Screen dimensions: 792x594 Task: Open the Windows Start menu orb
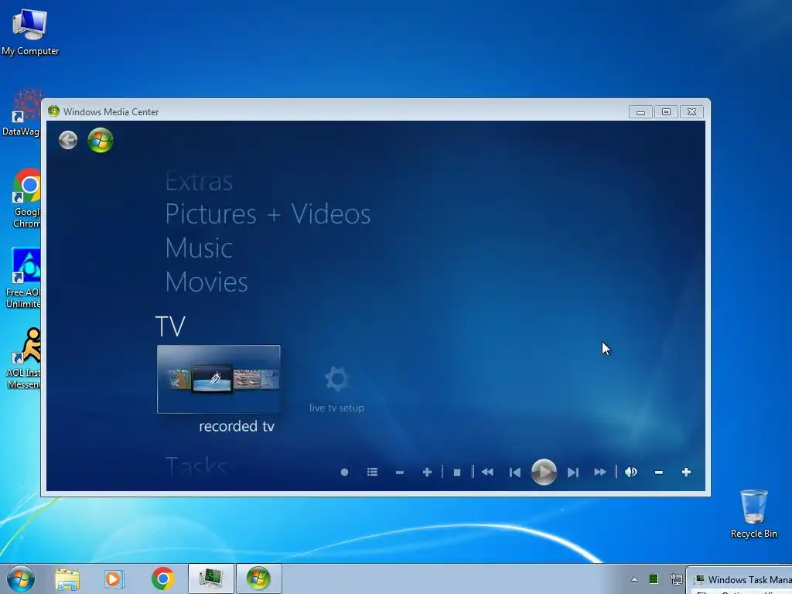click(20, 579)
